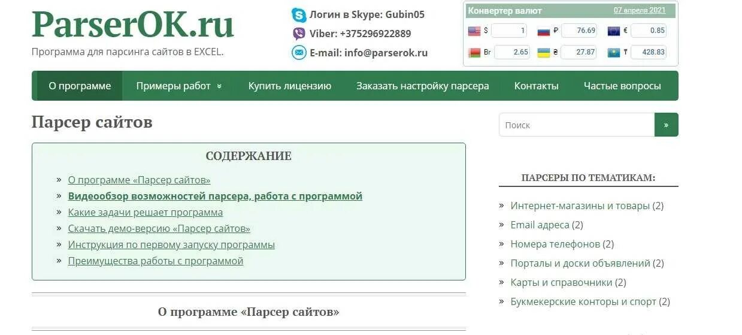This screenshot has width=742, height=335.
Task: Open the ParserOK.ru logo homepage
Action: pos(132,24)
